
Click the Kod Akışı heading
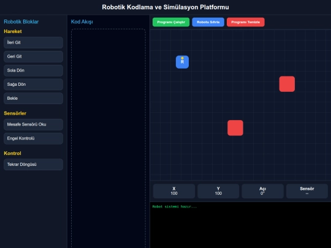(x=82, y=21)
